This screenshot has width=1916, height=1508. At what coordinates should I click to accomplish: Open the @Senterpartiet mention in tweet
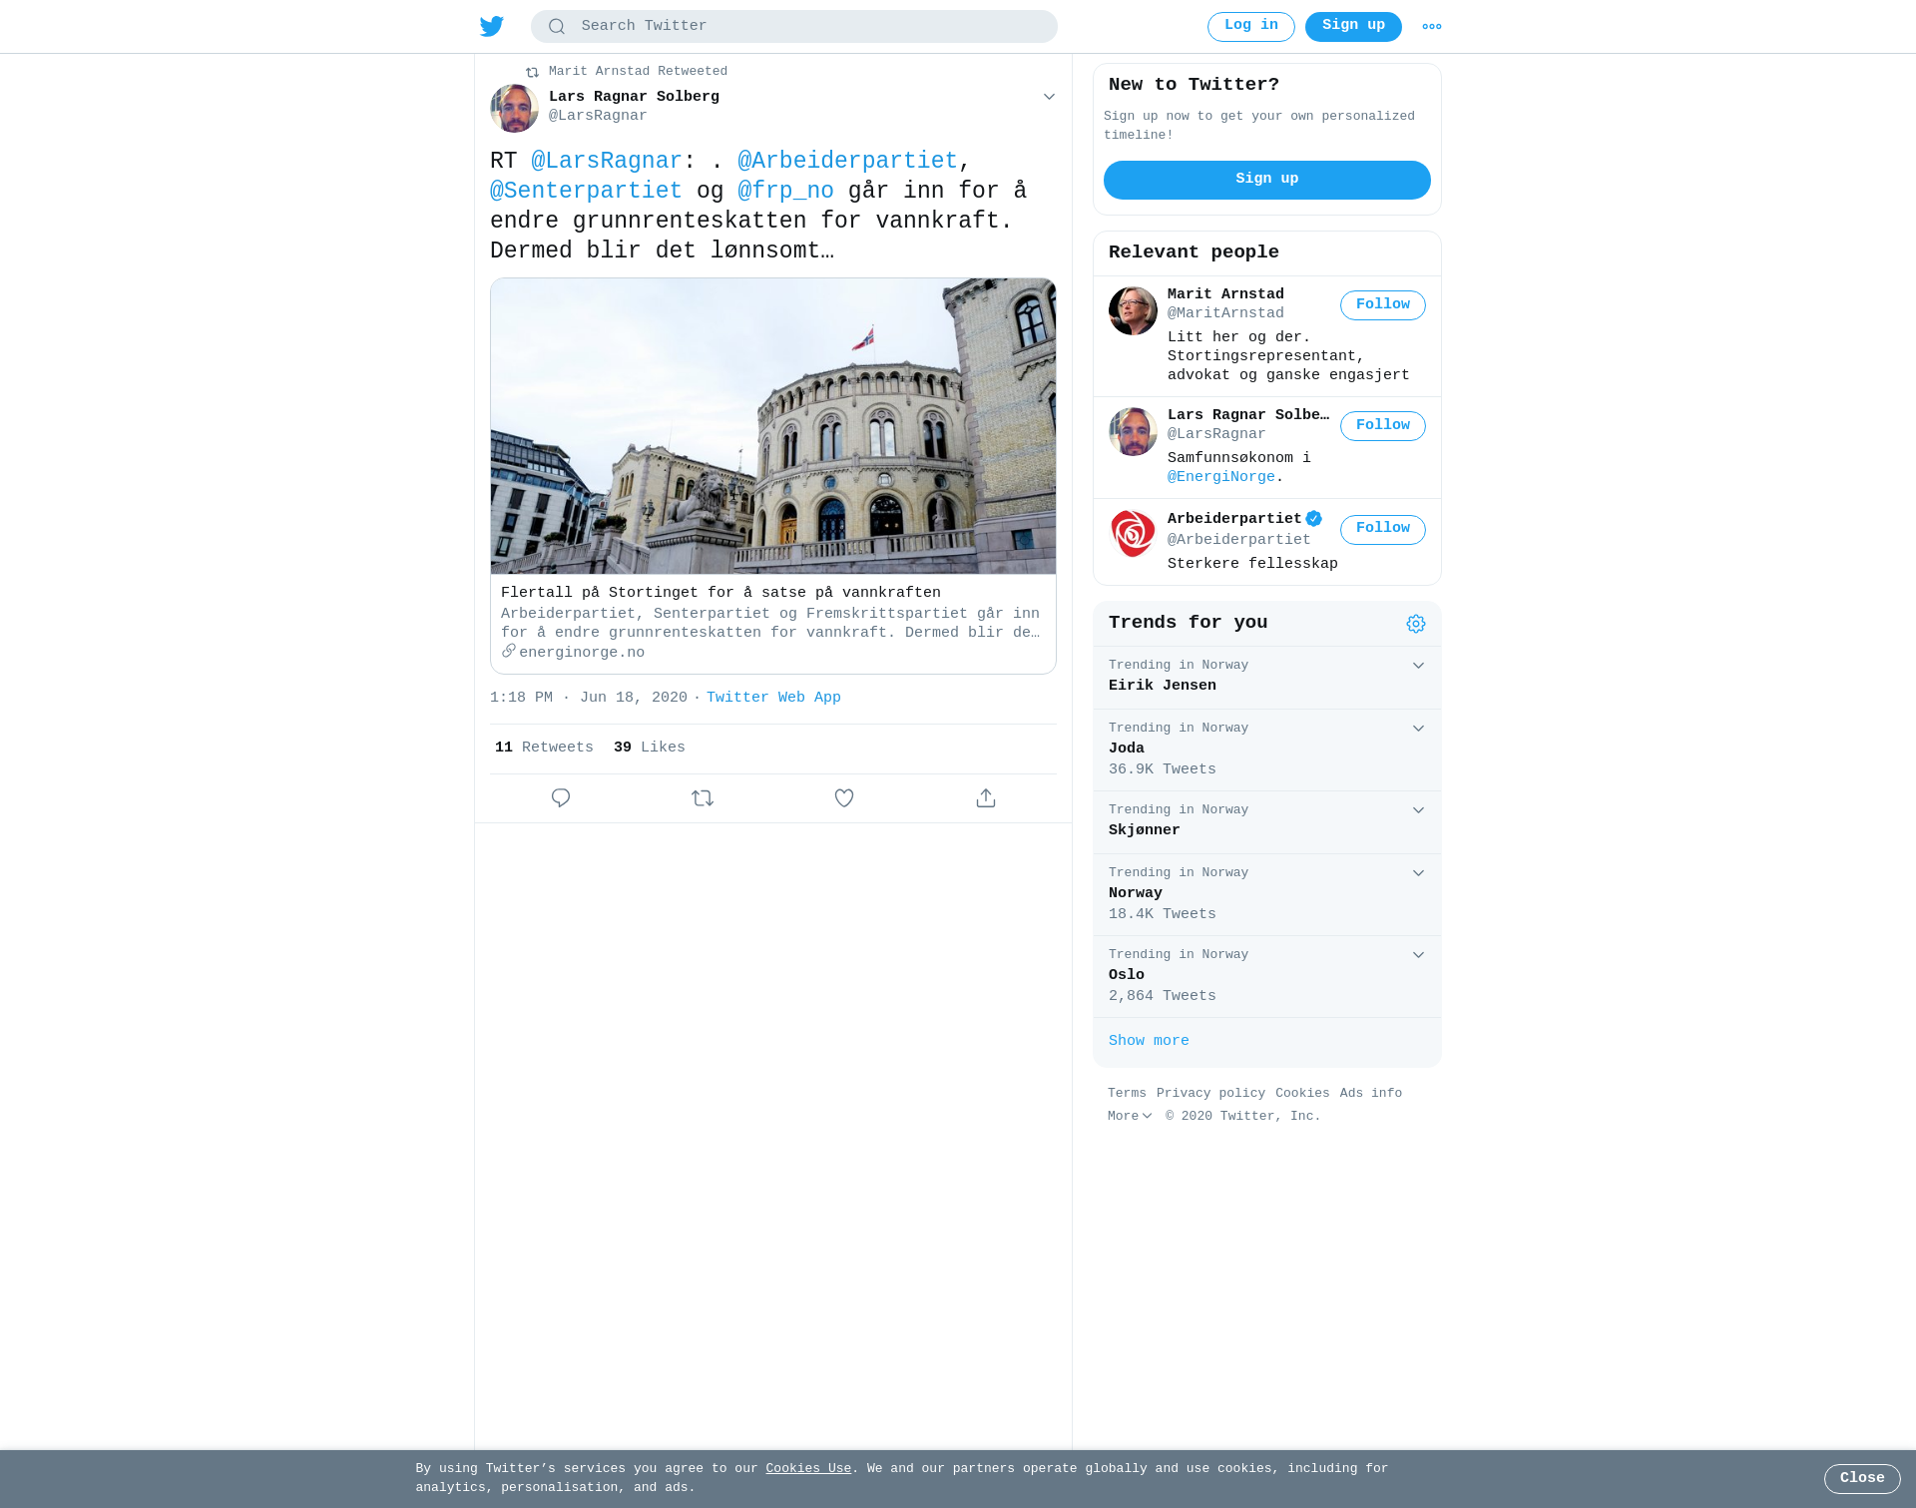coord(586,192)
